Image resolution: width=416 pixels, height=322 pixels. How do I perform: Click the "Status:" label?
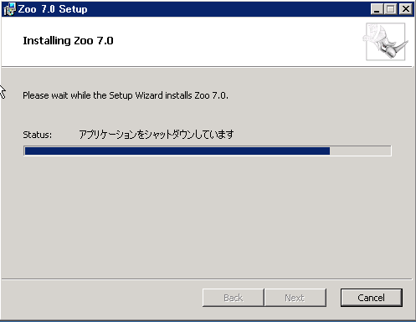point(38,135)
